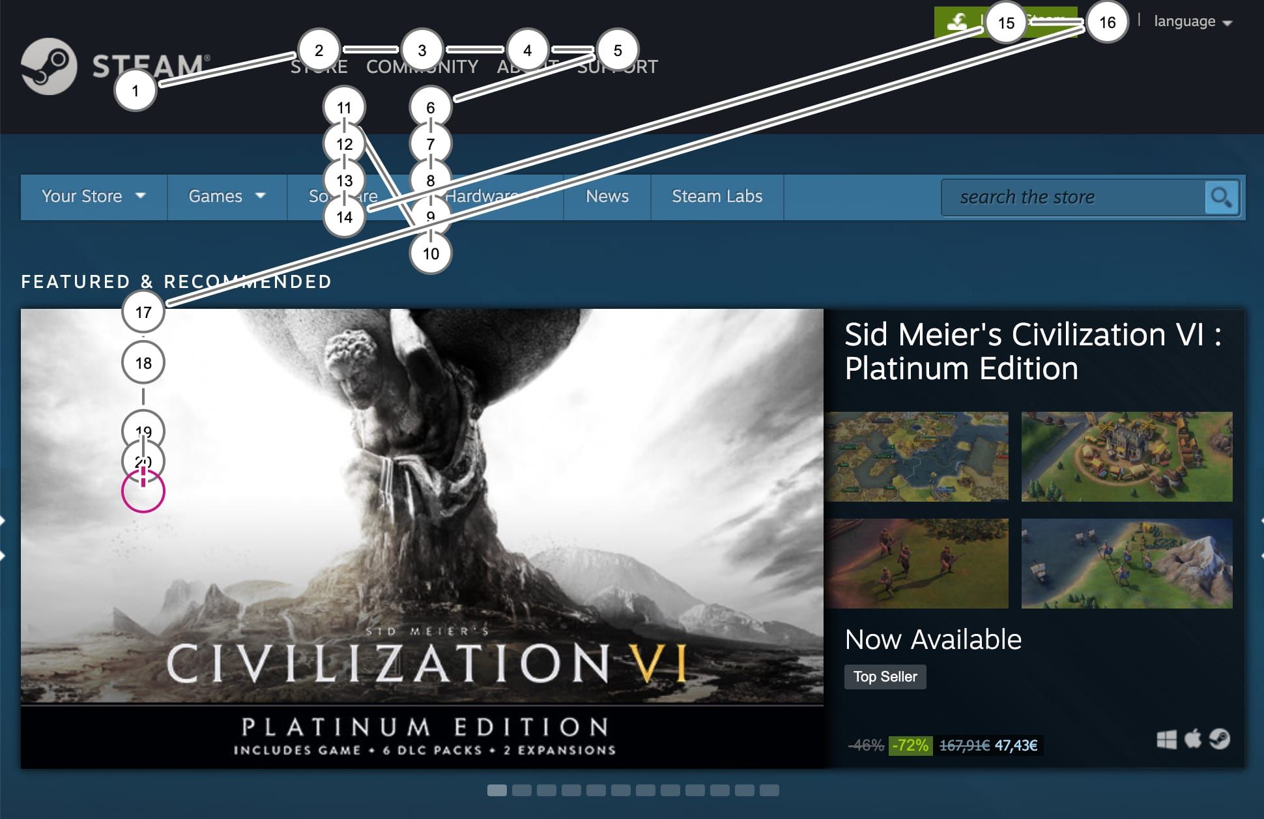1264x819 pixels.
Task: Open the Top Seller tag
Action: [x=885, y=676]
